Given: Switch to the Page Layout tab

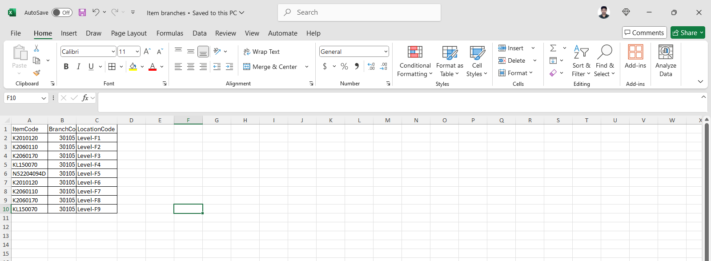Looking at the screenshot, I should 129,33.
